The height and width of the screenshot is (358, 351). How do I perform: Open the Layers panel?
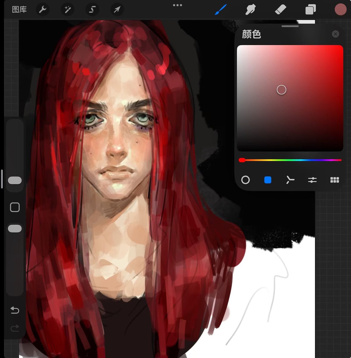311,10
